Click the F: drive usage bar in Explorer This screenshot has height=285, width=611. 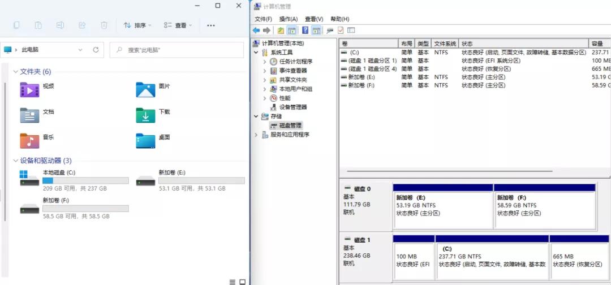coord(85,208)
